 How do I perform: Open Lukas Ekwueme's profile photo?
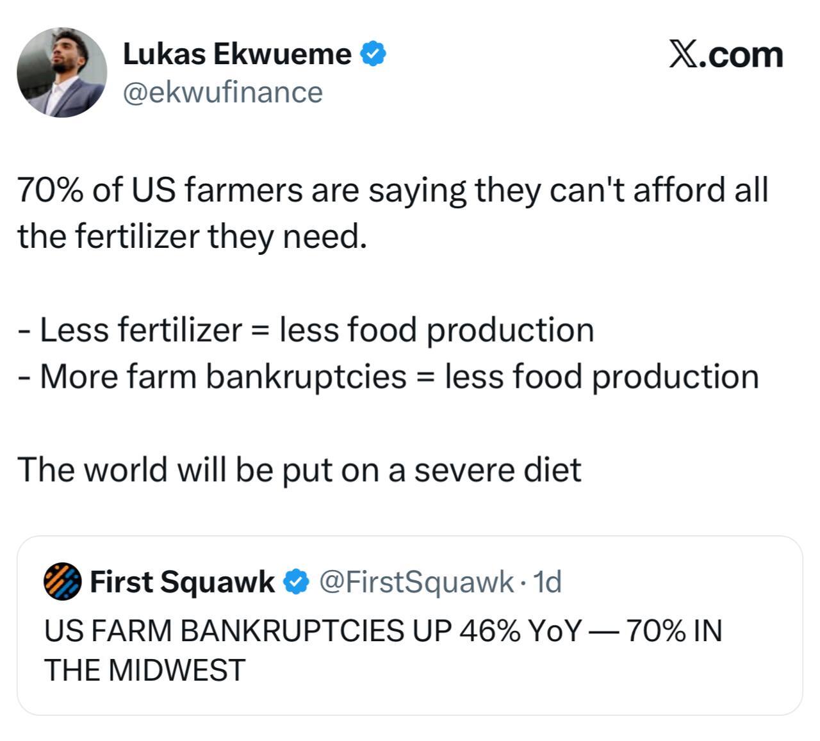pyautogui.click(x=61, y=72)
